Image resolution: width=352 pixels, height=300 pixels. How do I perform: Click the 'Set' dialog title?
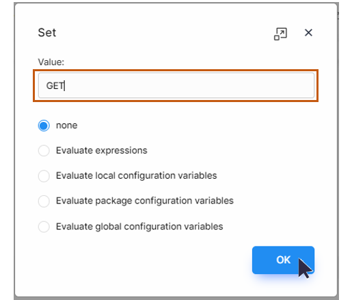click(47, 33)
